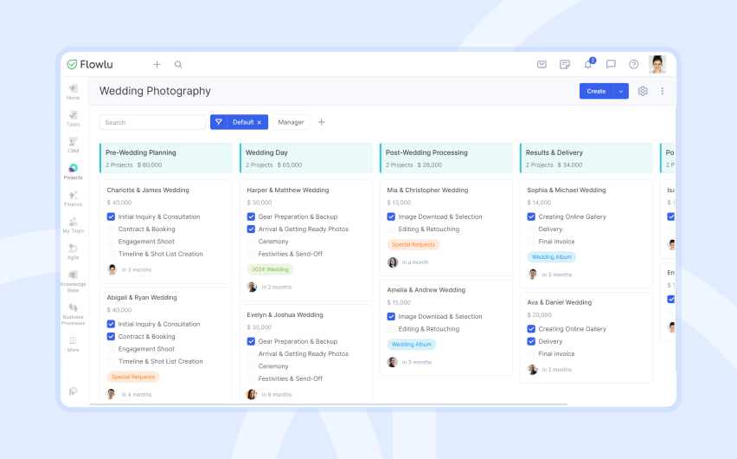
Task: Click the blue Create button
Action: pyautogui.click(x=596, y=91)
